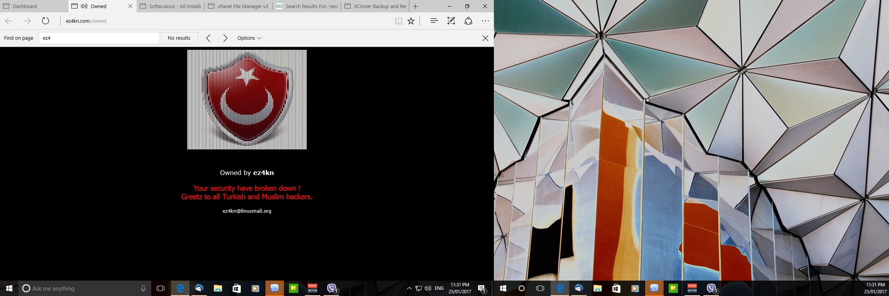Jump to next find-on-page result
This screenshot has width=889, height=296.
coord(225,38)
